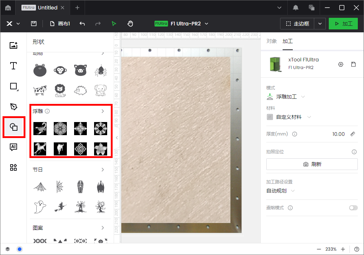Select the rectangle shape tool
Viewport: 364px width, 255px height.
coord(13,86)
